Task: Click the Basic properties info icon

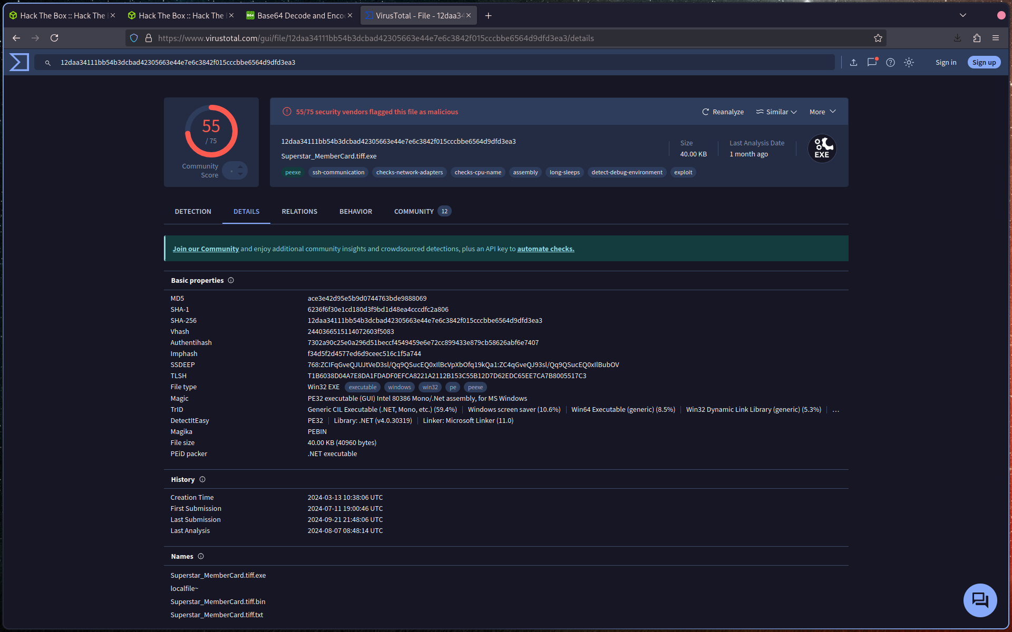Action: pos(231,280)
